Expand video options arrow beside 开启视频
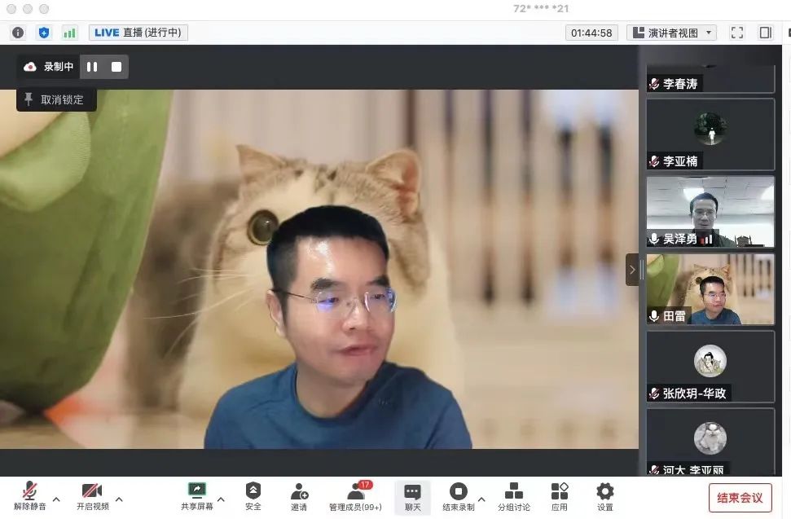 [x=119, y=499]
